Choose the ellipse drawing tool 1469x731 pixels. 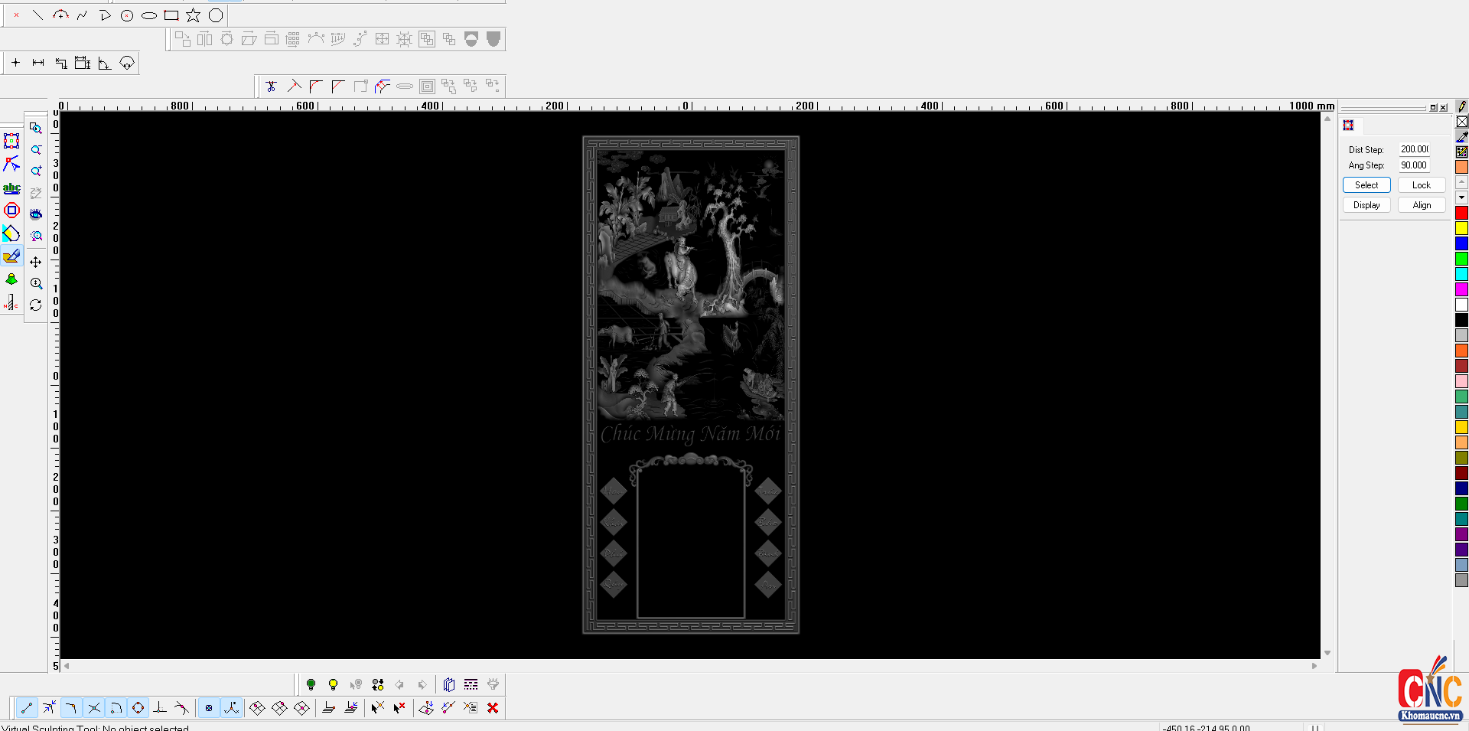click(149, 15)
